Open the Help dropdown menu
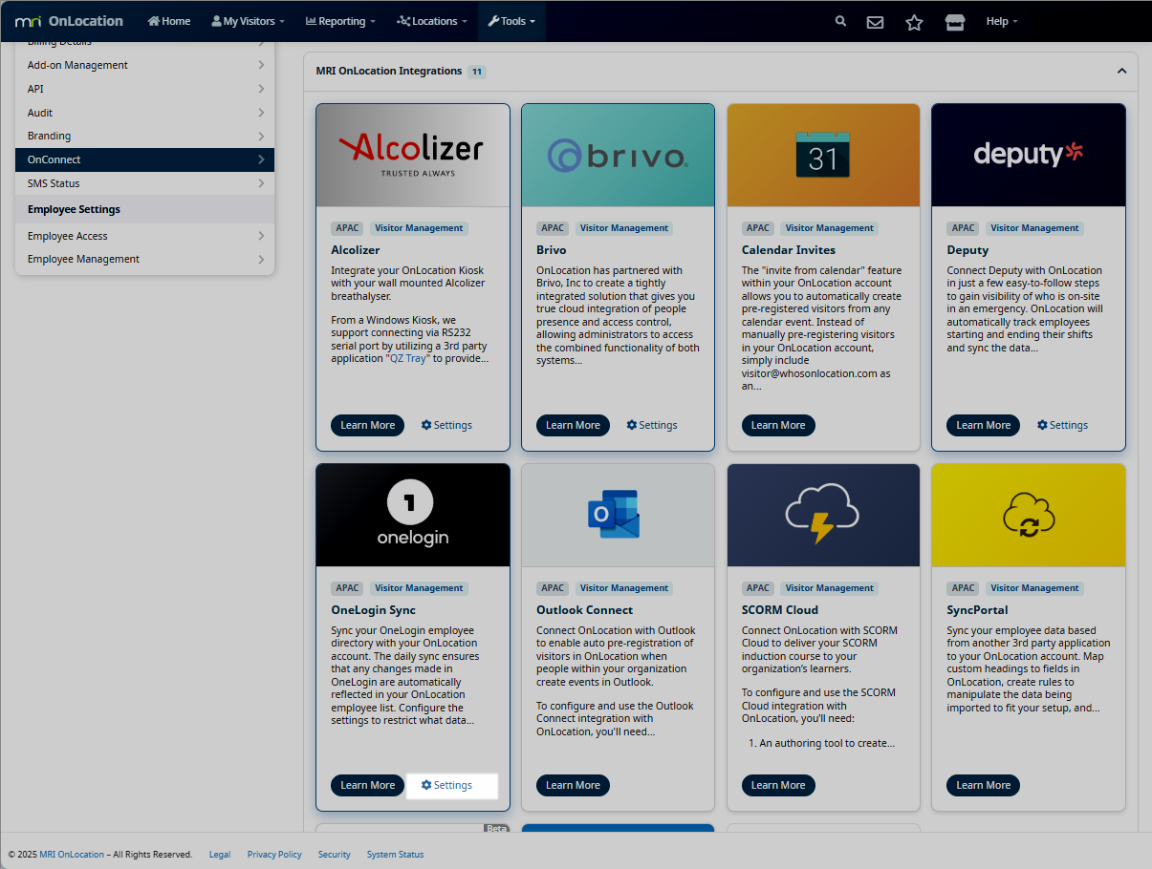1152x869 pixels. point(1001,21)
